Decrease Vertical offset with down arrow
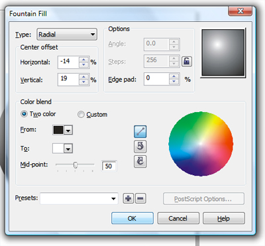The image size is (265, 246). (x=83, y=82)
